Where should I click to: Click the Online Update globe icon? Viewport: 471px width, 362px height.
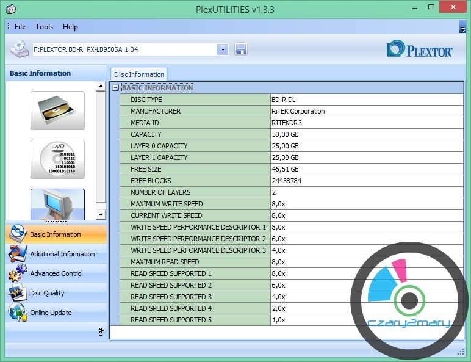tap(17, 313)
